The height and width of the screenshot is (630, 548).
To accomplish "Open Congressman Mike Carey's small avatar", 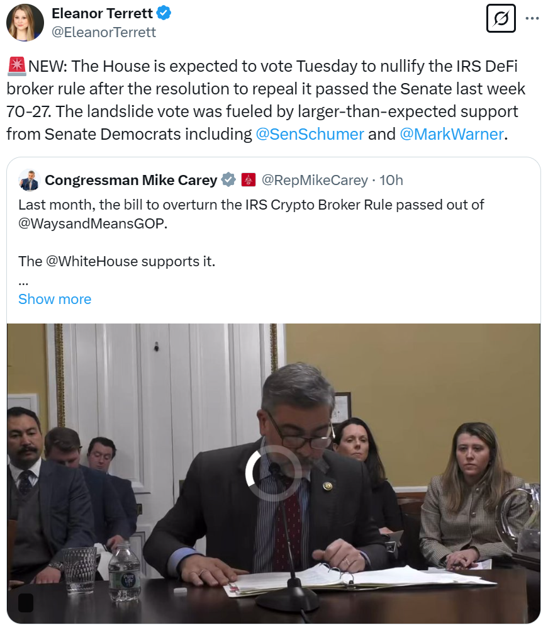I will 29,180.
